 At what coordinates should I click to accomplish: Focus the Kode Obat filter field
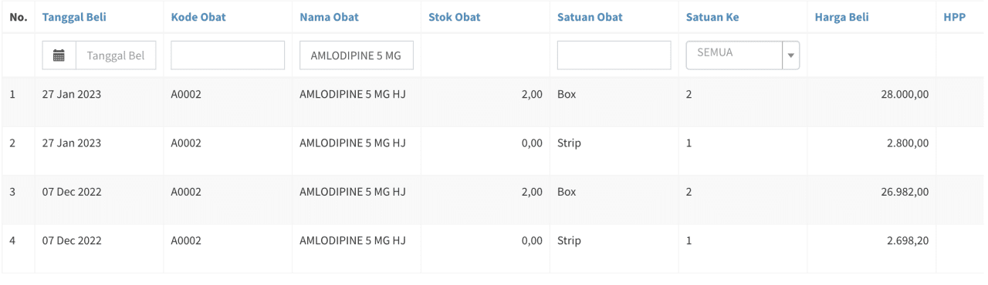(228, 55)
